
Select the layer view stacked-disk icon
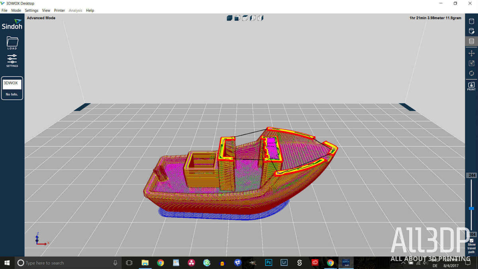tap(472, 41)
